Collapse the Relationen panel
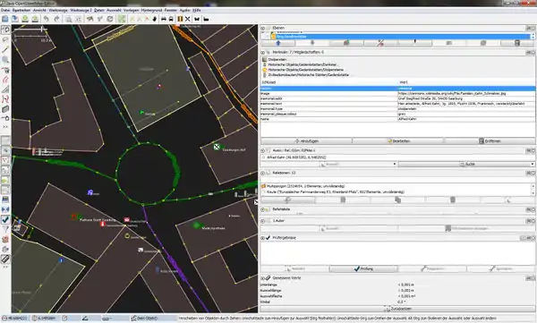537x323 pixels. (263, 173)
